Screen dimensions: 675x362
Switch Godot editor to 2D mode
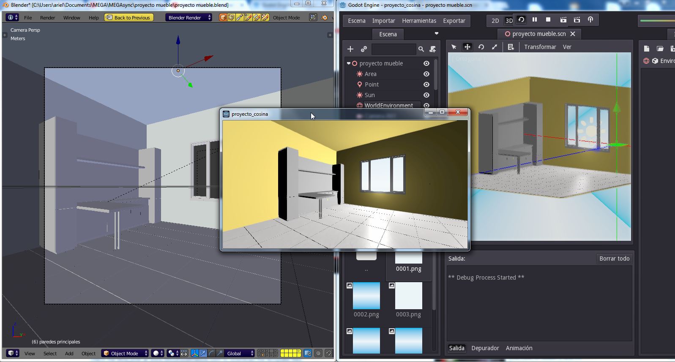(x=495, y=21)
